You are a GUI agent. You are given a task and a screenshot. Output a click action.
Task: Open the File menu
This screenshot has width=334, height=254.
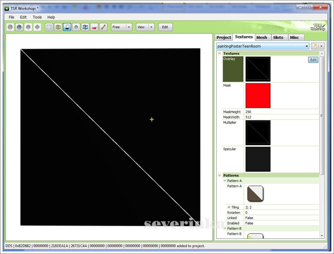[11, 17]
